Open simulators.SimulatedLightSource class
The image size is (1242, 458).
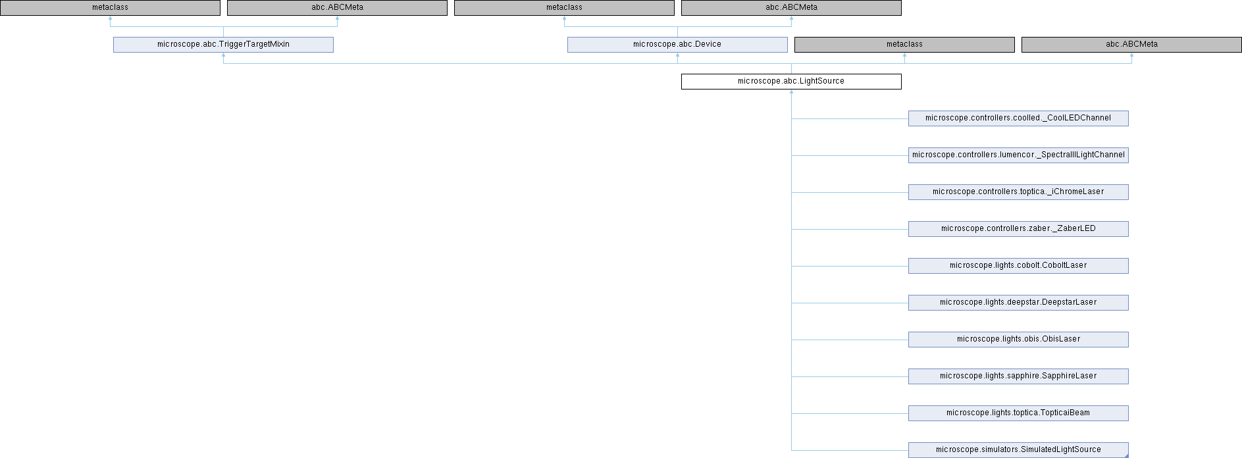(1018, 450)
